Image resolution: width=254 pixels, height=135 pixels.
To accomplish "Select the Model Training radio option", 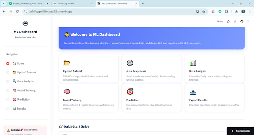I will coord(8,91).
